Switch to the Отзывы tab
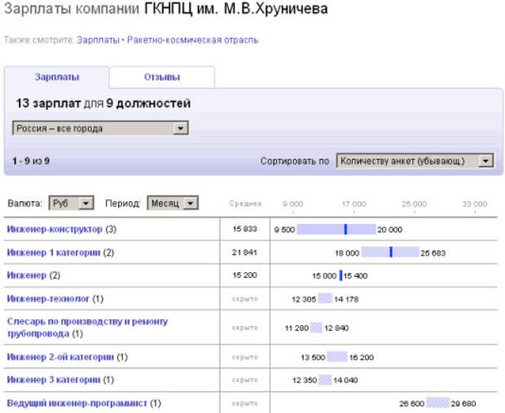This screenshot has width=505, height=413. (x=162, y=77)
